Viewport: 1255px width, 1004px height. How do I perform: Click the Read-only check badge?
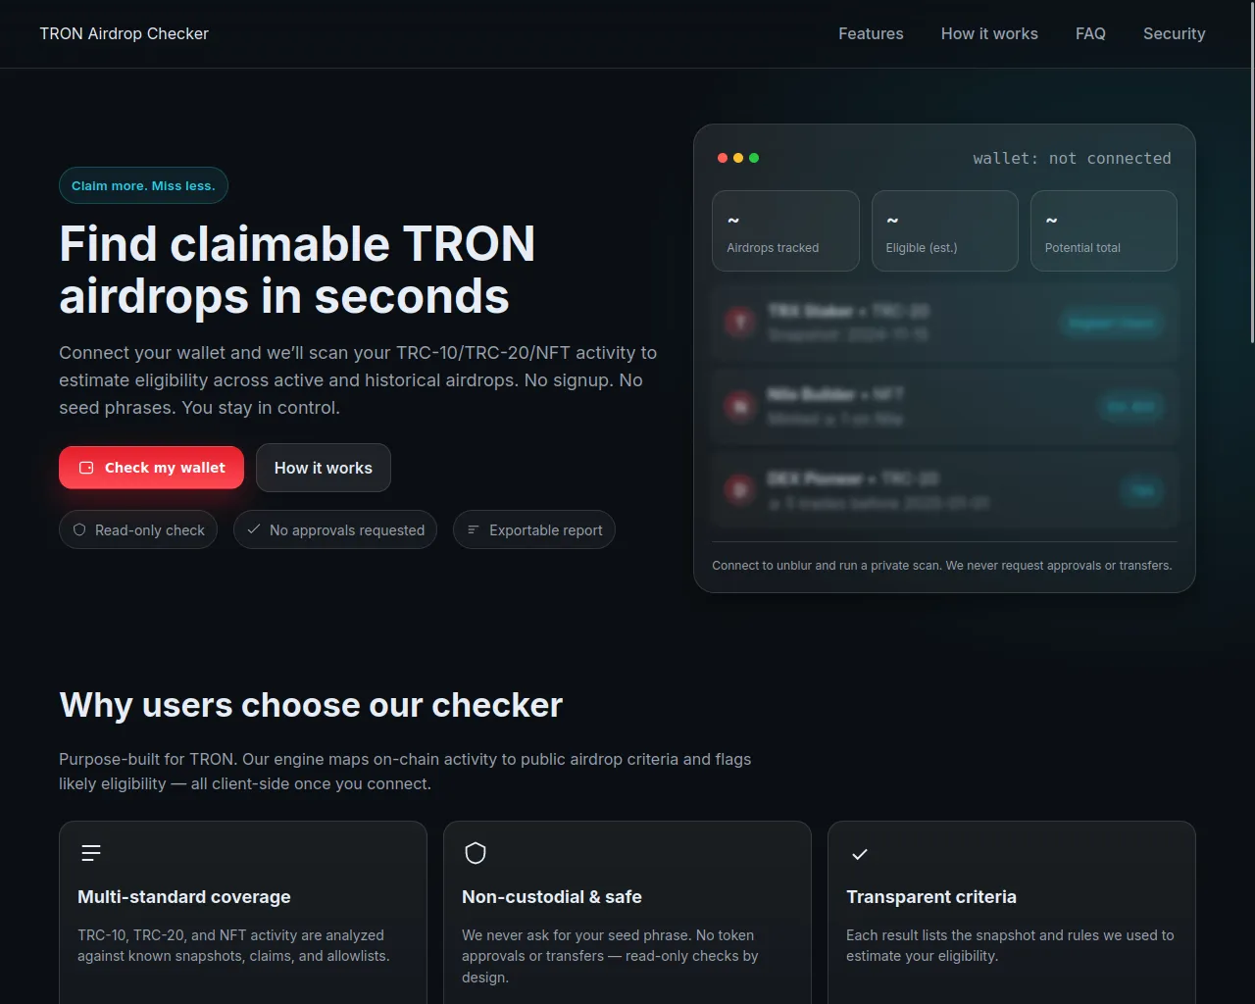pos(138,529)
